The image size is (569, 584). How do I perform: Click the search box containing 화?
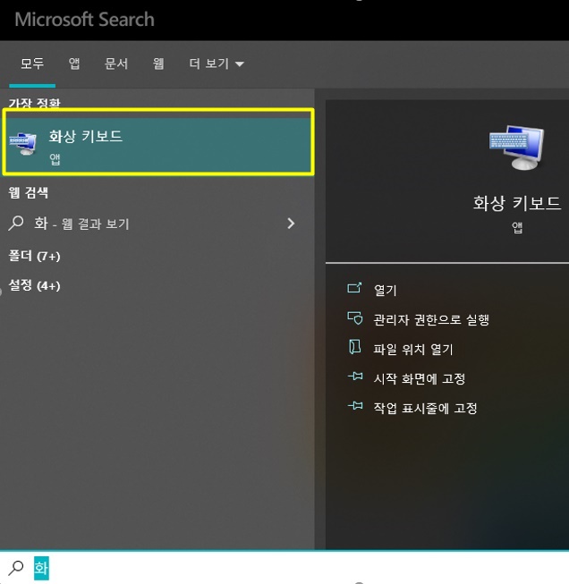coord(284,568)
